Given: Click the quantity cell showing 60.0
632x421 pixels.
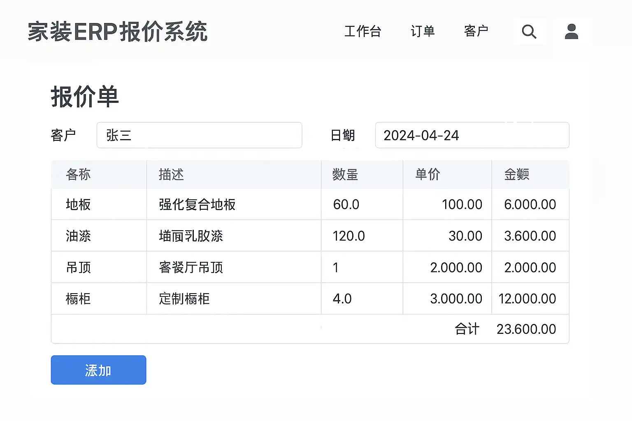Looking at the screenshot, I should (346, 204).
